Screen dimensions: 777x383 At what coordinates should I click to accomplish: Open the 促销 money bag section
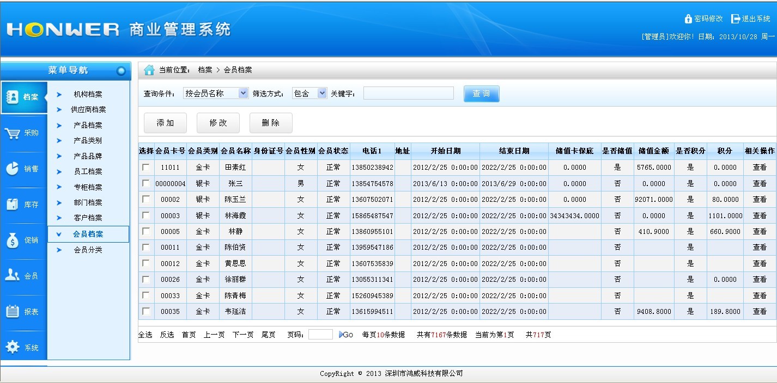coord(23,240)
